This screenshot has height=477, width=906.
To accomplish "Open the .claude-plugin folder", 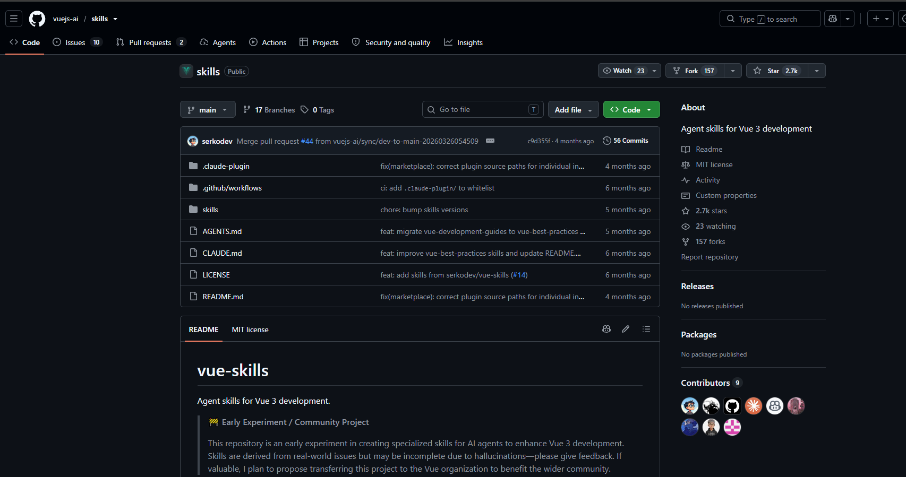I will pyautogui.click(x=226, y=166).
